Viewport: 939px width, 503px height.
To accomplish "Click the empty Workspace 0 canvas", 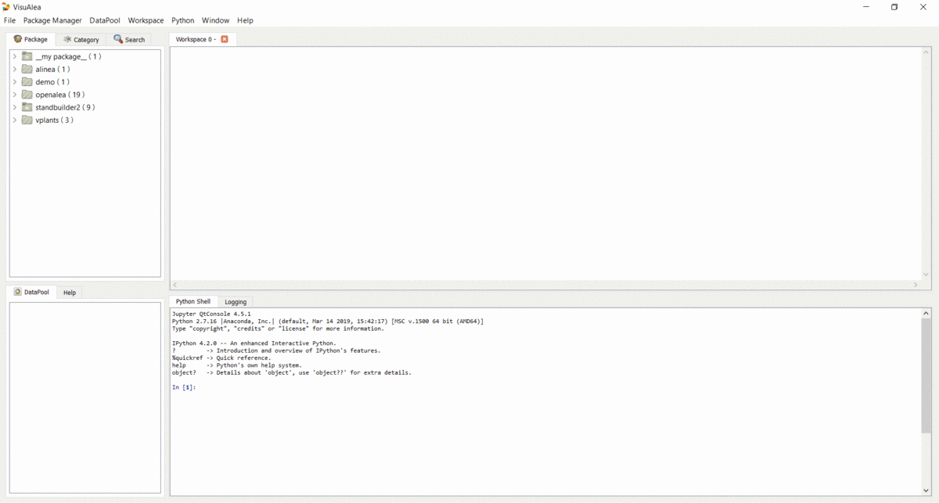I will click(x=545, y=163).
